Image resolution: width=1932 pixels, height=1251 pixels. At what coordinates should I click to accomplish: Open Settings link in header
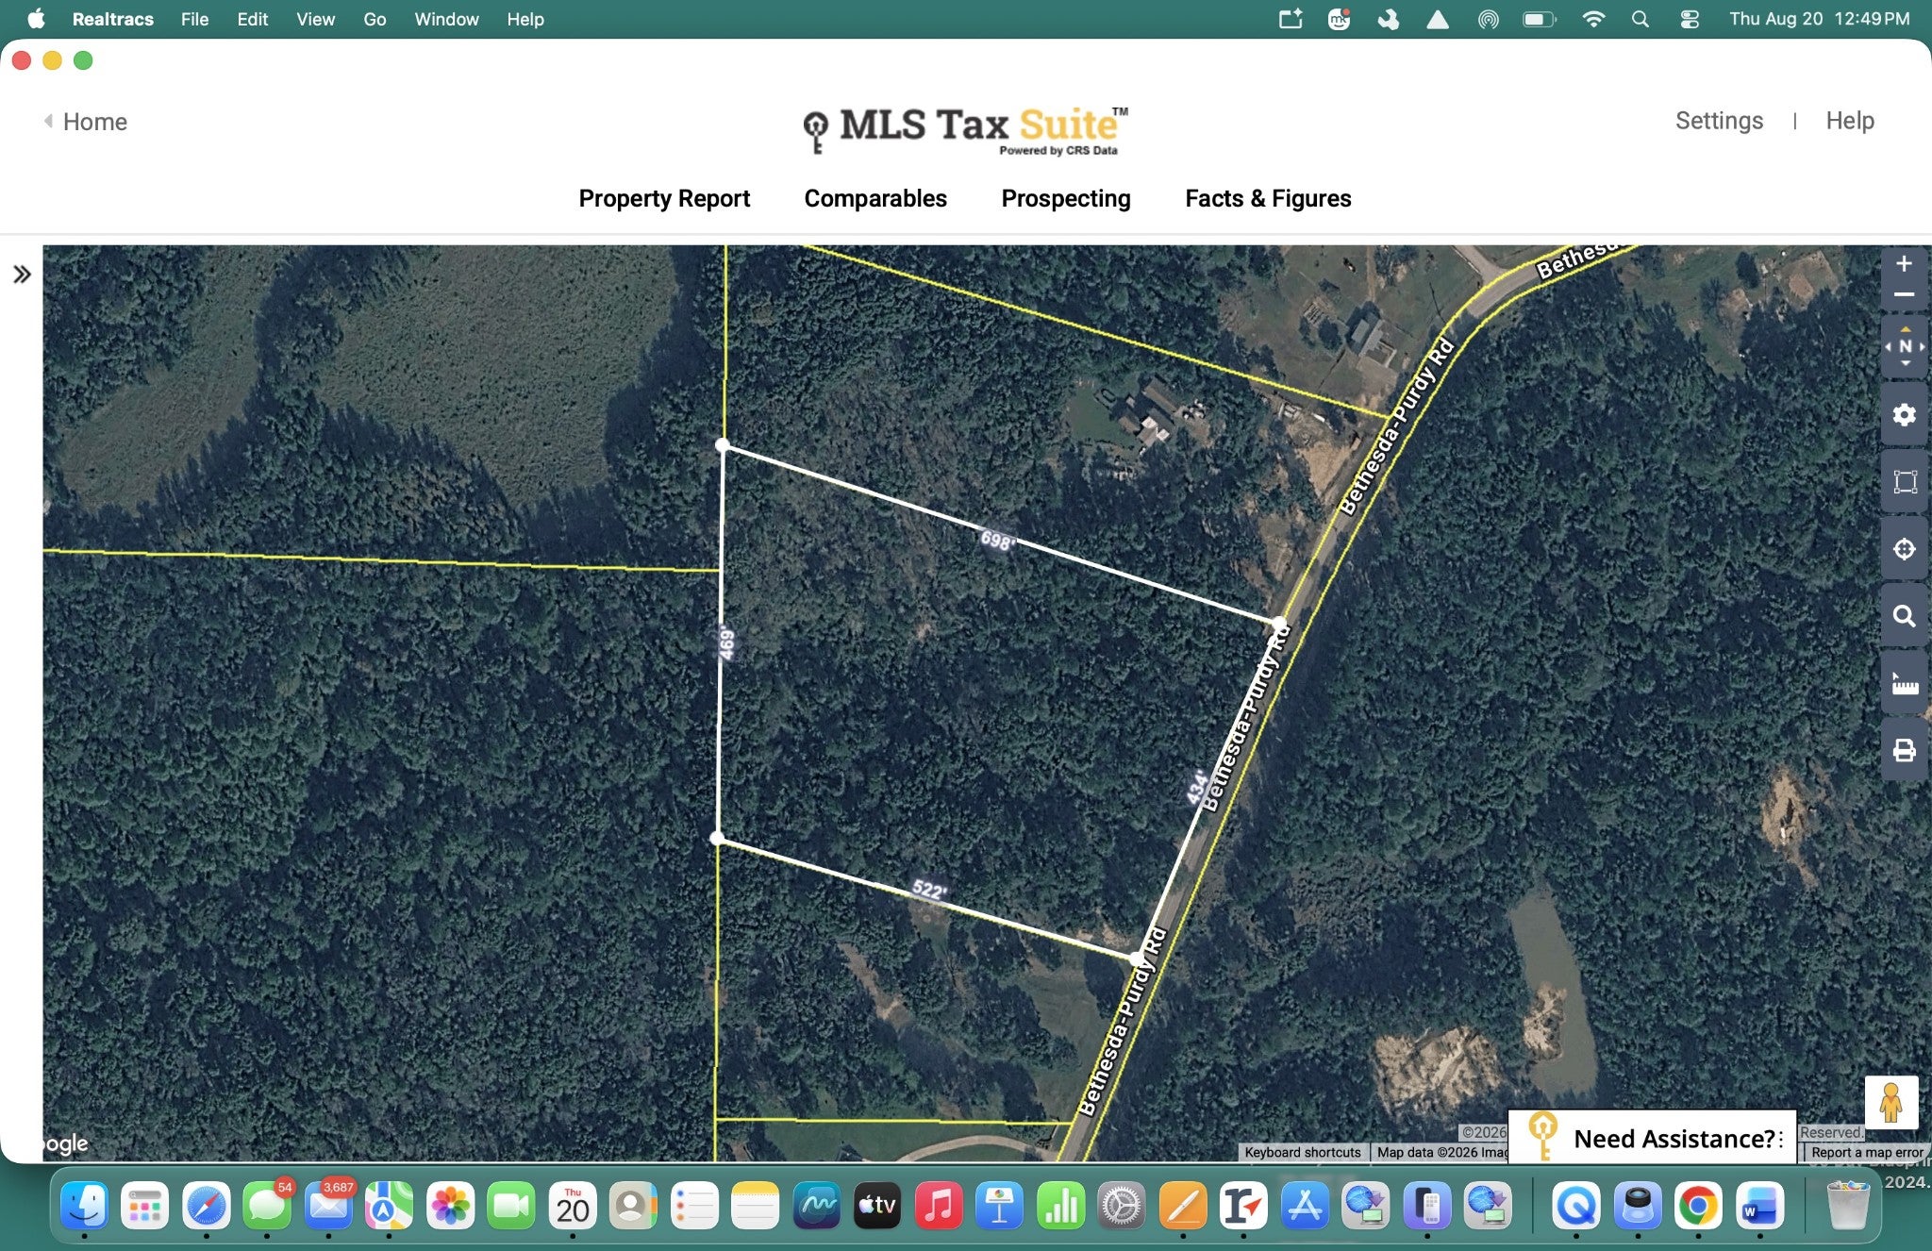(x=1719, y=121)
